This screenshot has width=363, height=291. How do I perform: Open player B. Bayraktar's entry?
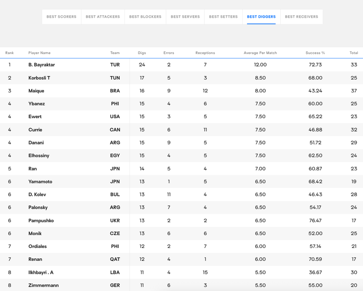coord(42,65)
